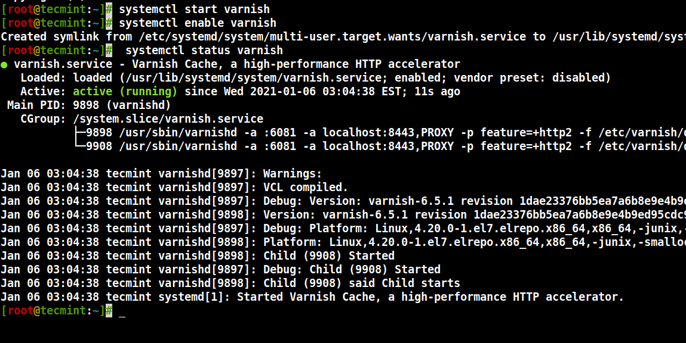Click the 'Started Varnish Cache' systemd log line
Screen dimensions: 686x343
(x=430, y=297)
